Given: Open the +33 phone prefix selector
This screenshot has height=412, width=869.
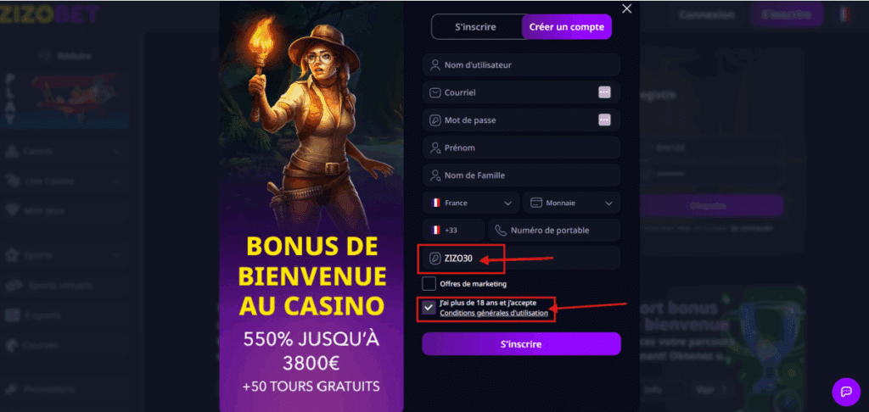Looking at the screenshot, I should pos(453,231).
